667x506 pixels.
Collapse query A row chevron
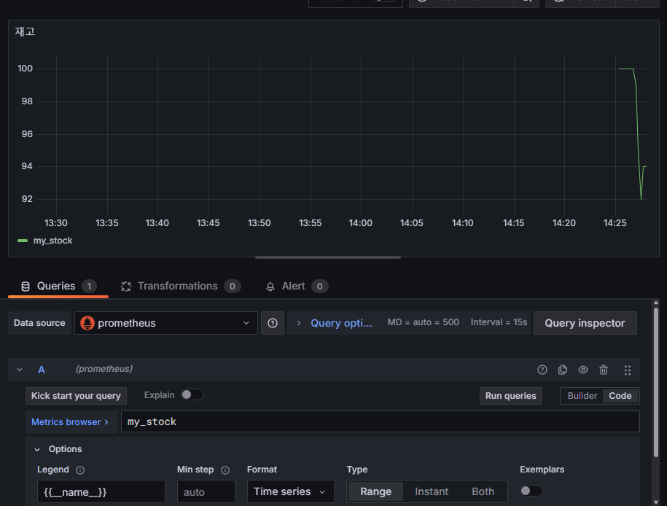[20, 370]
